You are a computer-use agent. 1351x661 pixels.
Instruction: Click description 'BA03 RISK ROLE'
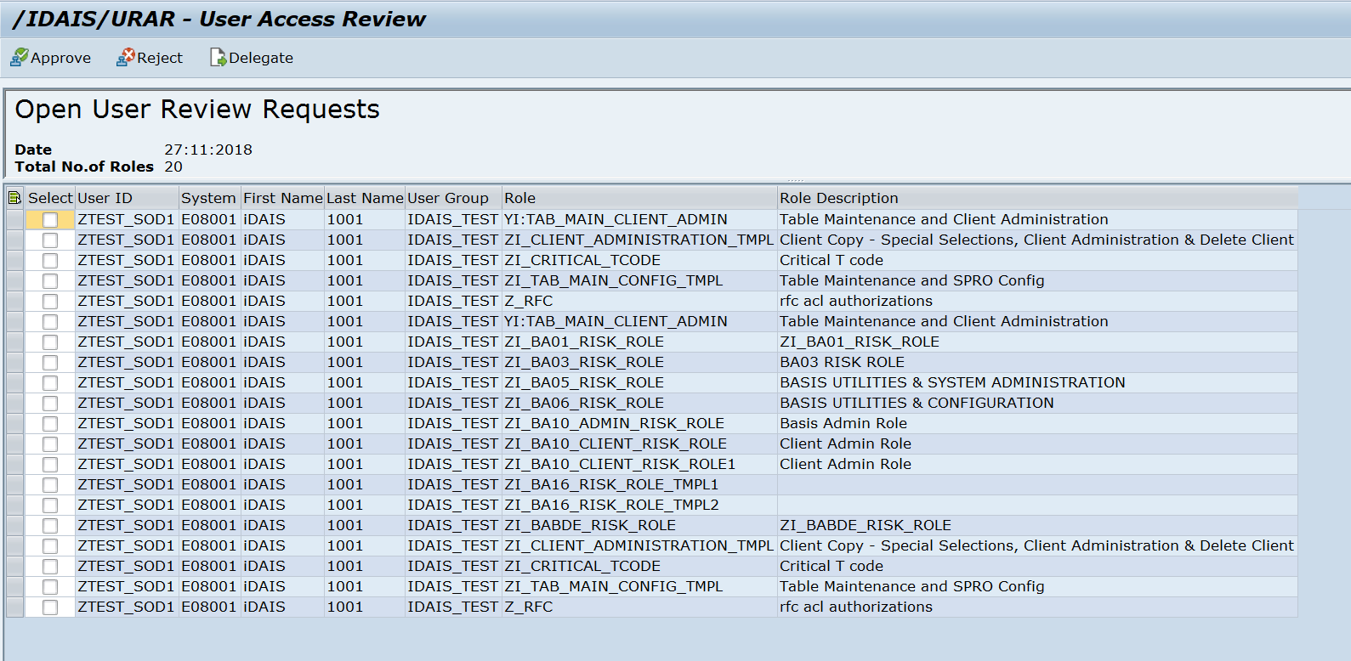point(842,362)
